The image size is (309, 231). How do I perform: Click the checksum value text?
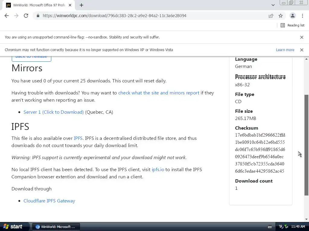click(x=260, y=153)
